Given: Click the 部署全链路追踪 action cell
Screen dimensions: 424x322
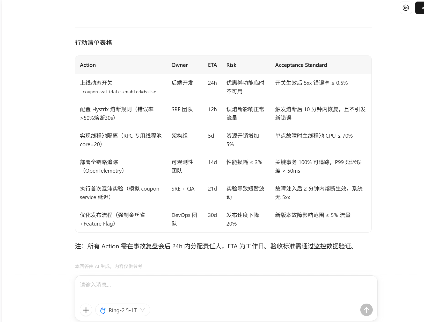Looking at the screenshot, I should point(102,166).
